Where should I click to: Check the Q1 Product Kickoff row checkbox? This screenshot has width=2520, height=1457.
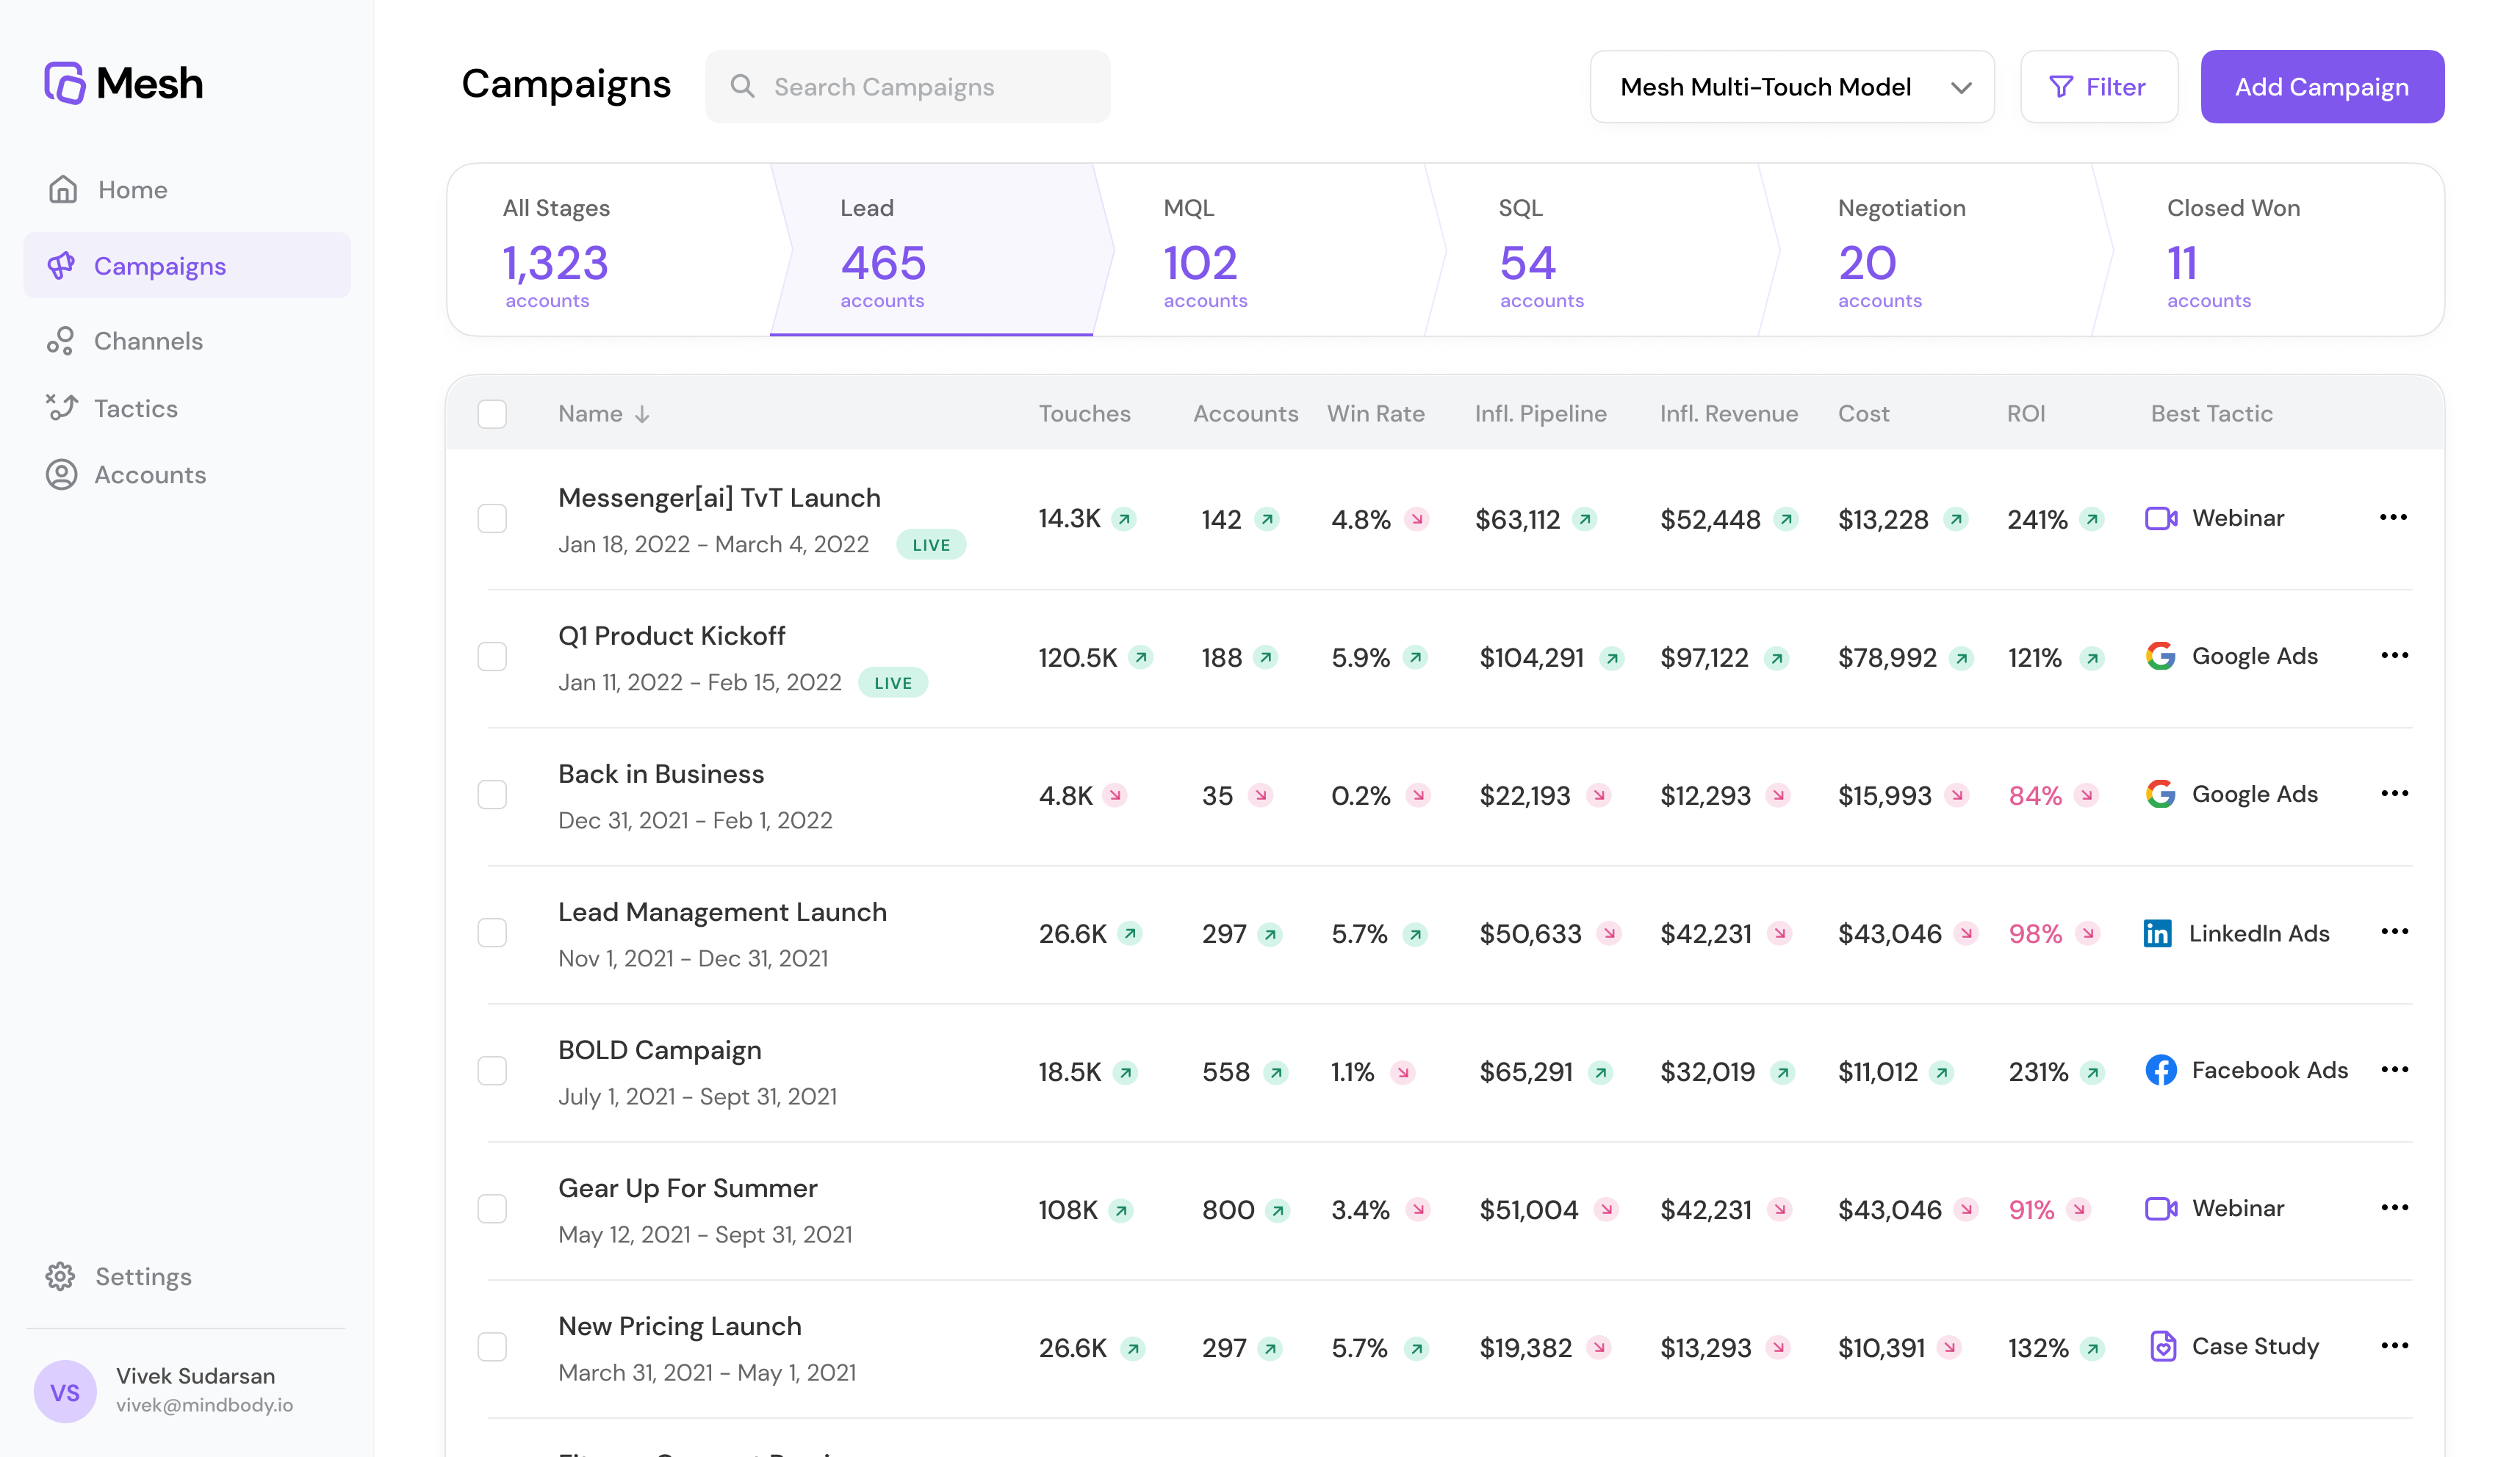[x=492, y=657]
